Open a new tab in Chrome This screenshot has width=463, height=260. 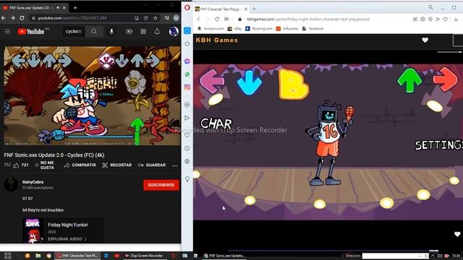click(x=75, y=8)
